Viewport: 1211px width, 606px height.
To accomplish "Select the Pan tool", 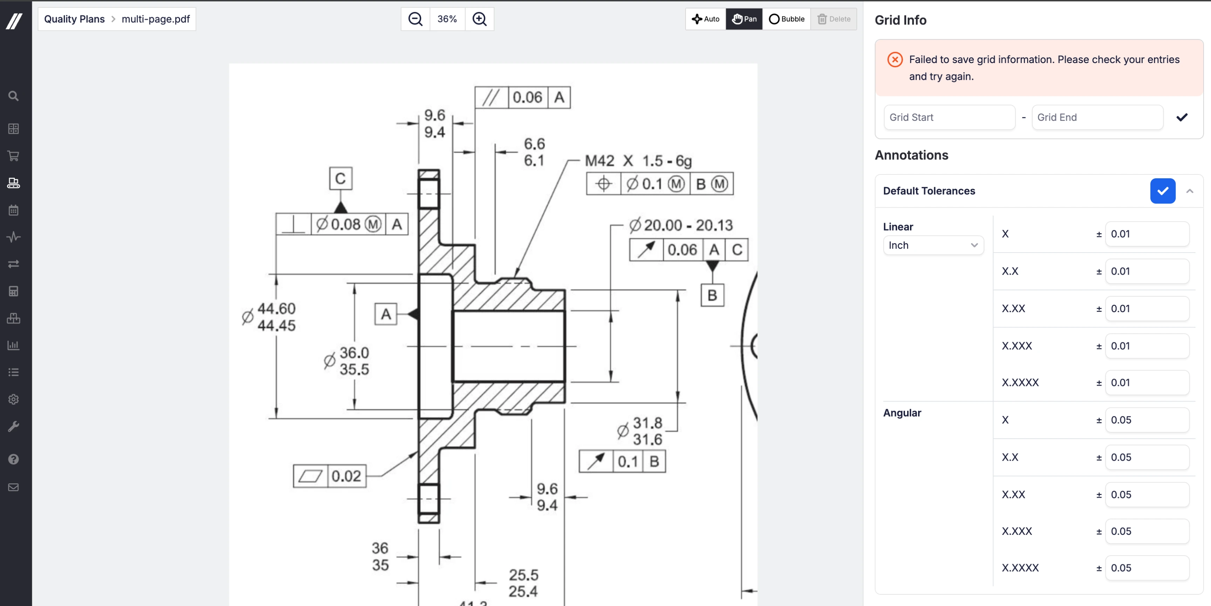I will coord(744,19).
